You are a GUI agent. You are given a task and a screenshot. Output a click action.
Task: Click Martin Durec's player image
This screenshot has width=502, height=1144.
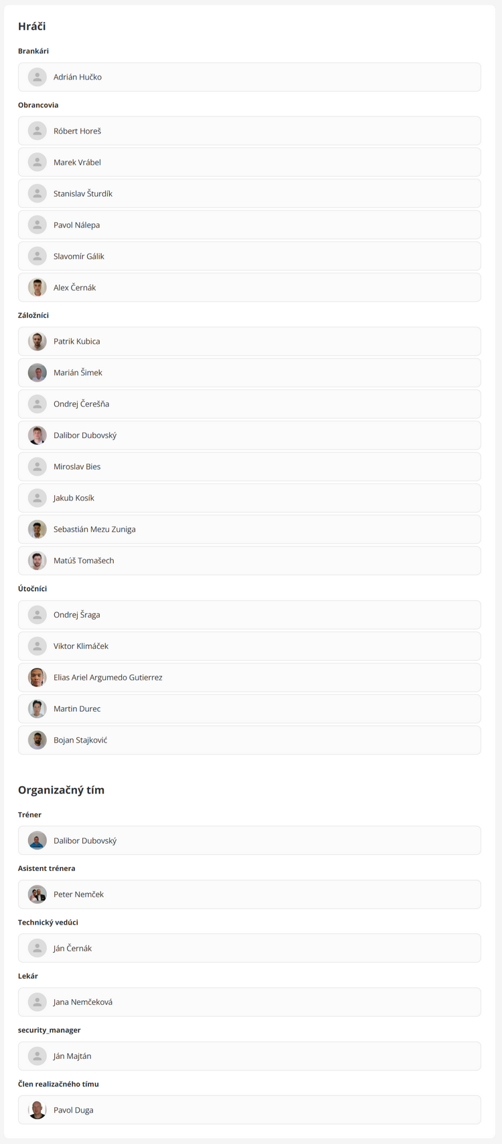point(37,708)
